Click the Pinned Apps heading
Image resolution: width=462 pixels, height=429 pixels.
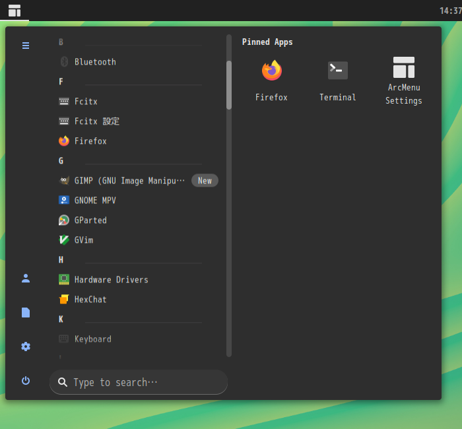267,42
